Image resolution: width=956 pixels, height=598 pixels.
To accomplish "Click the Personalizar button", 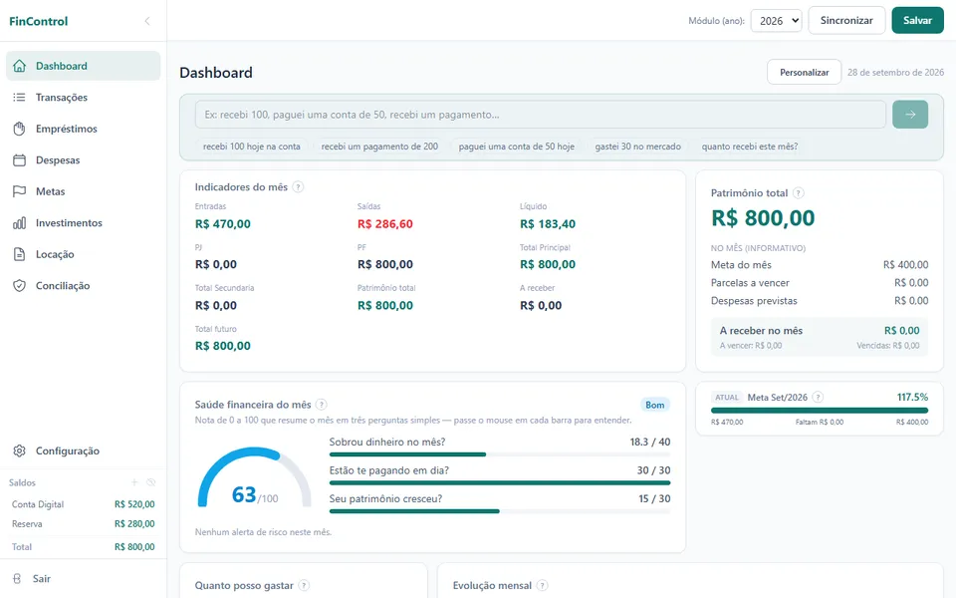I will 804,72.
